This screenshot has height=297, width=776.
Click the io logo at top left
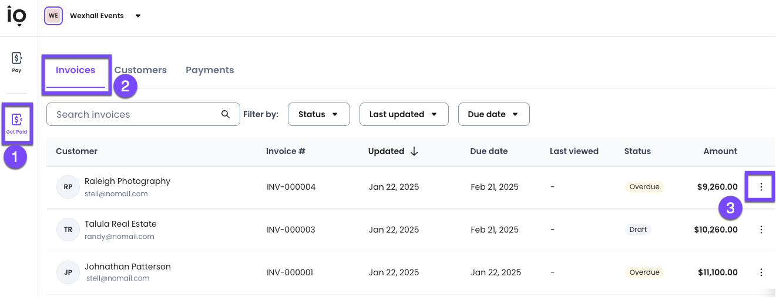click(x=16, y=16)
